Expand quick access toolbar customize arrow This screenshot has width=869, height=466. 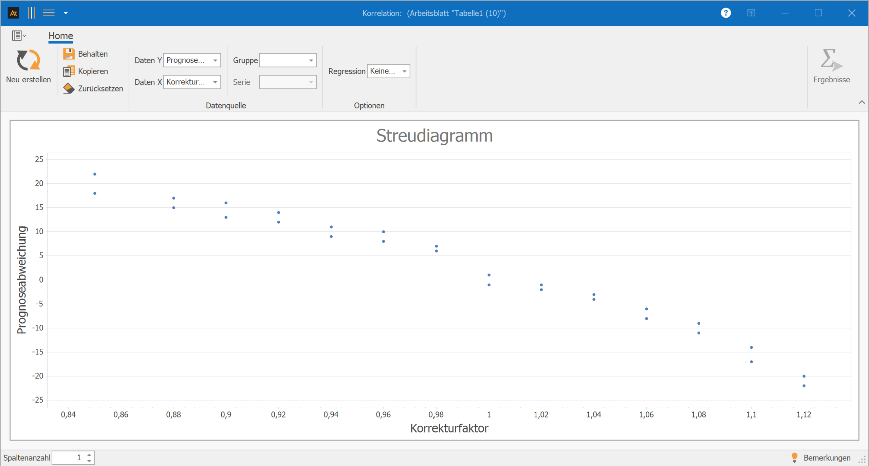pos(66,13)
